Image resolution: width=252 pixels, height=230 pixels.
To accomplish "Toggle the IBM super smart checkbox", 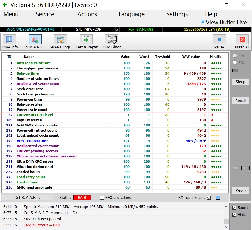I will coord(209,198).
